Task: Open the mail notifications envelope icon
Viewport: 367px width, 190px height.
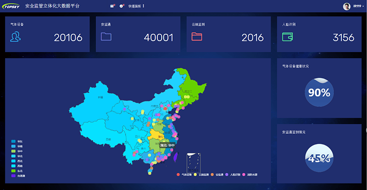Action: (x=112, y=6)
